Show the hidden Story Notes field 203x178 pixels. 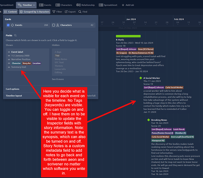[61, 59]
